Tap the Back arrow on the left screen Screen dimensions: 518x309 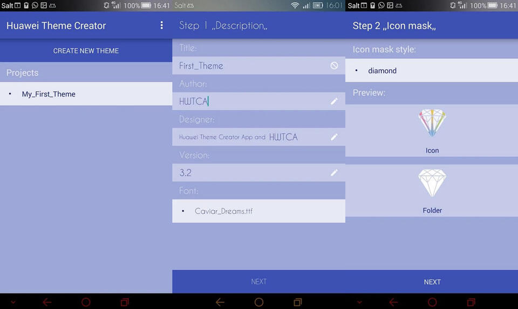click(47, 302)
